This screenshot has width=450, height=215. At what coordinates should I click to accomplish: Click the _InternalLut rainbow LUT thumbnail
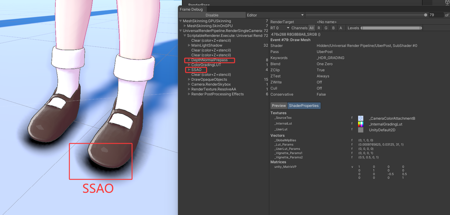click(x=361, y=124)
